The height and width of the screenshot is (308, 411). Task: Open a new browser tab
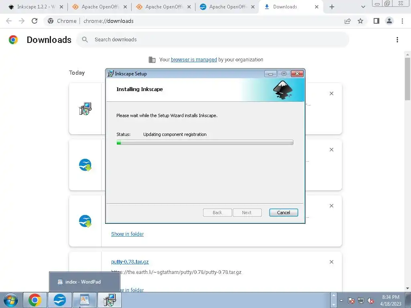[332, 7]
